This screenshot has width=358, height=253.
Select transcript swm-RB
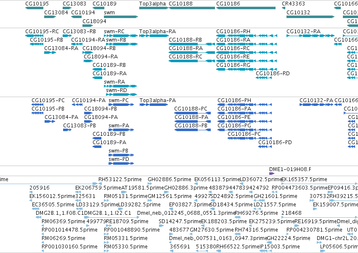(x=122, y=44)
